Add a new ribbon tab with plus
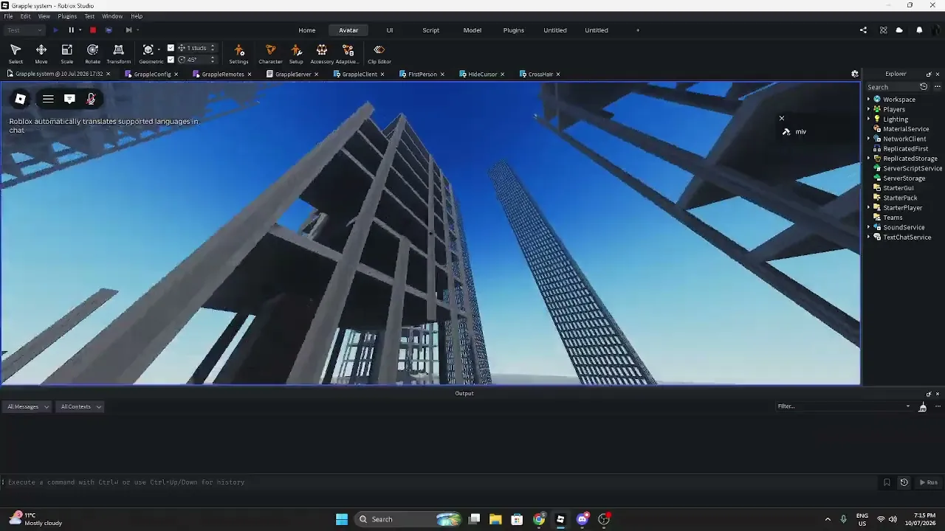This screenshot has width=945, height=531. coord(638,30)
